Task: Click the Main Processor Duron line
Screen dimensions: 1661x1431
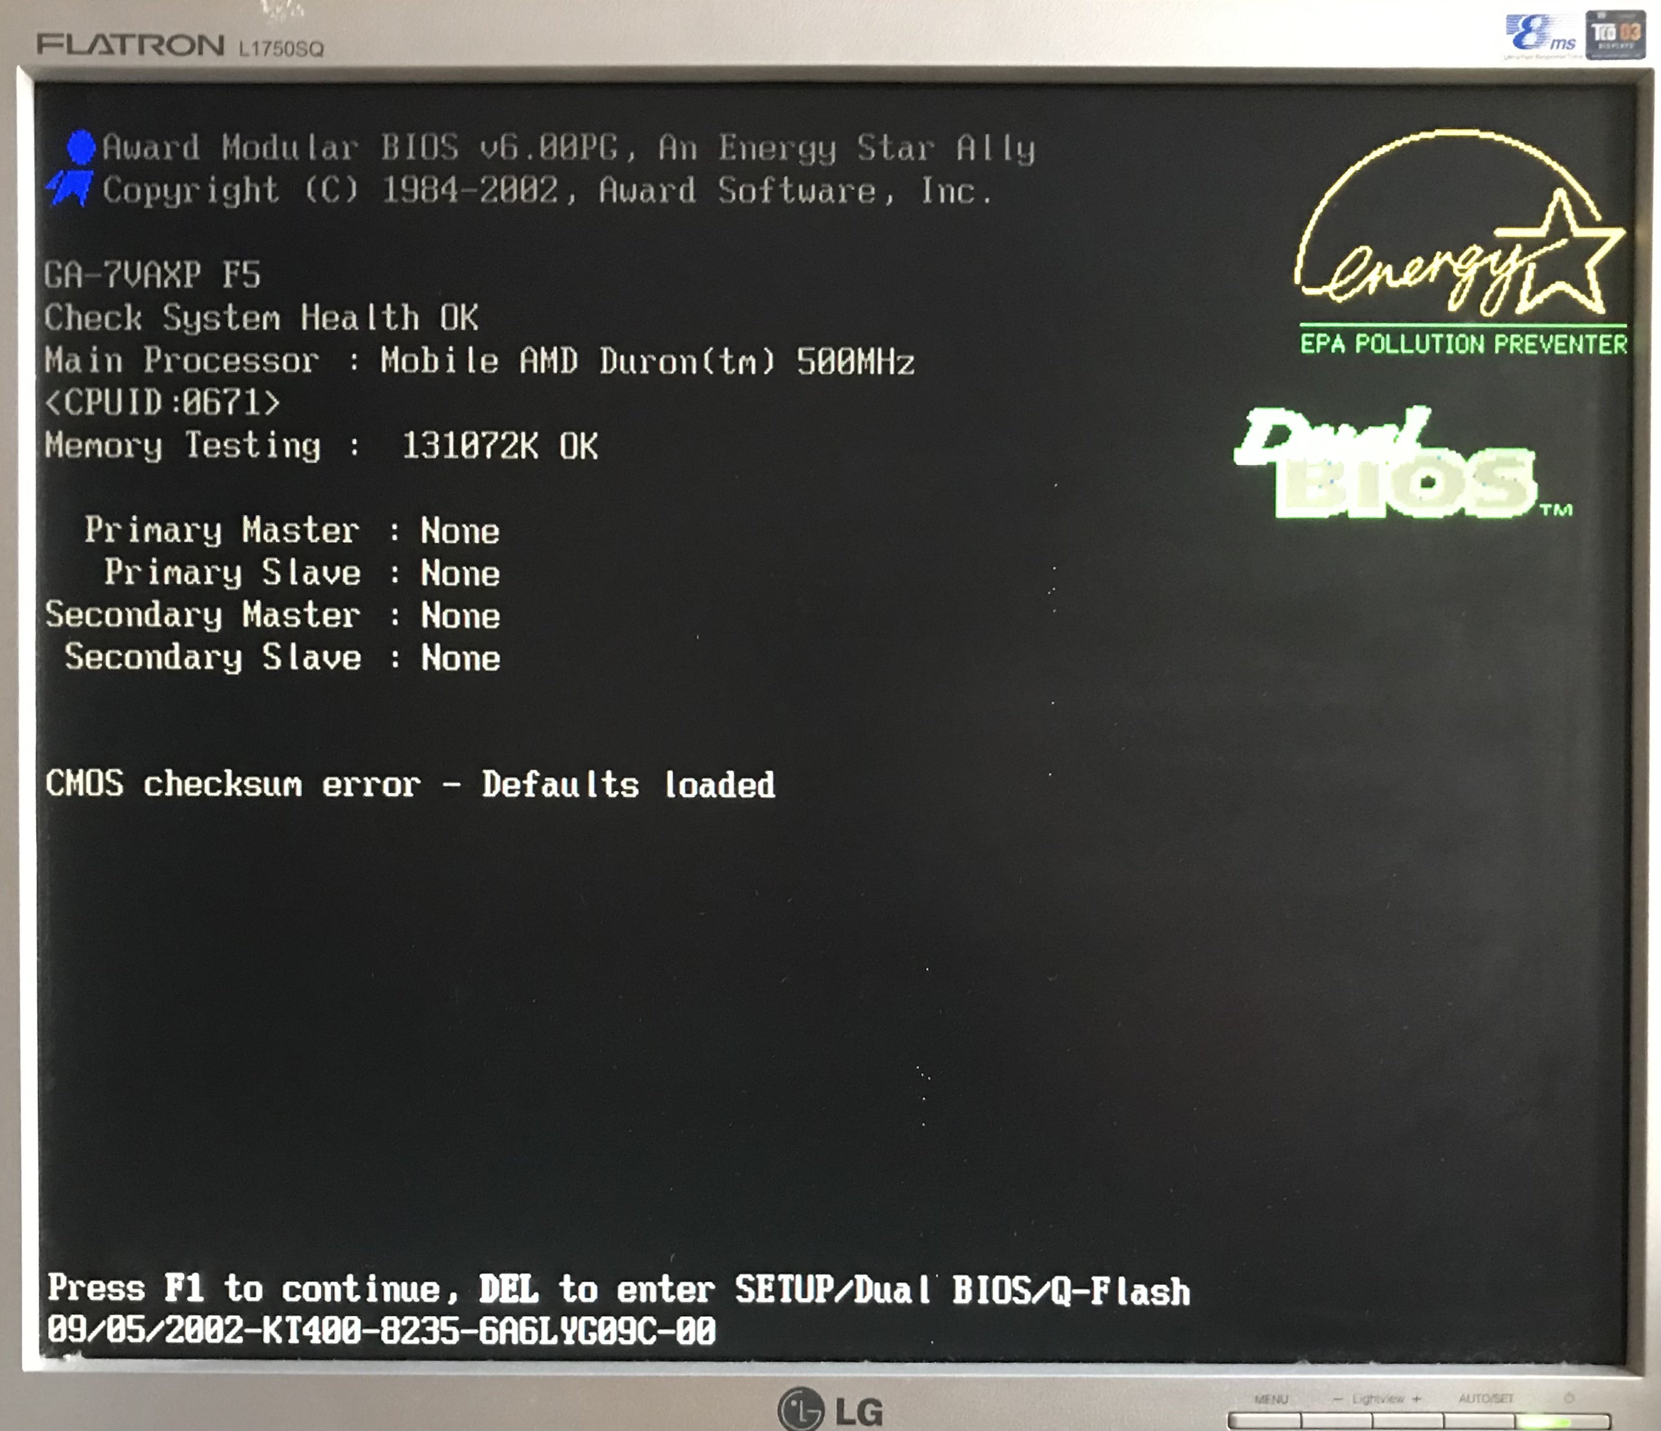Action: pyautogui.click(x=479, y=361)
